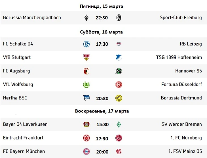Open the 1. FSV Mainz 05 team link

pyautogui.click(x=185, y=151)
